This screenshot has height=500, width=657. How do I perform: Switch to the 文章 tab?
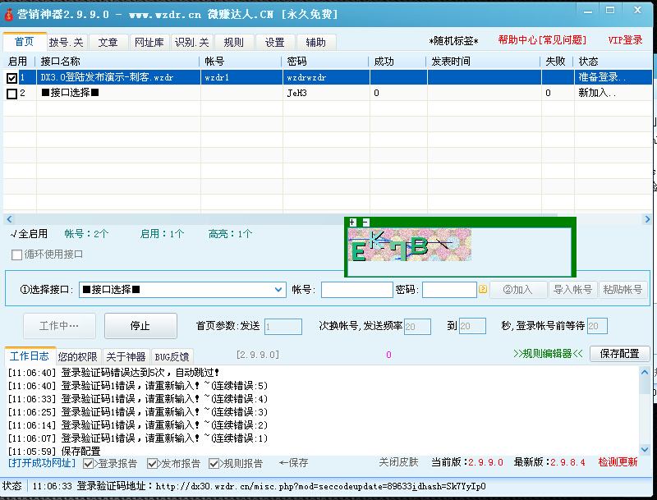click(108, 43)
